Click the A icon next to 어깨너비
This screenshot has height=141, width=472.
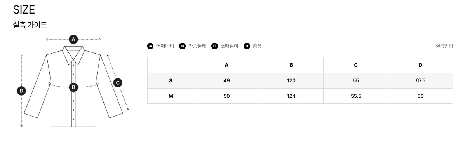(x=150, y=46)
